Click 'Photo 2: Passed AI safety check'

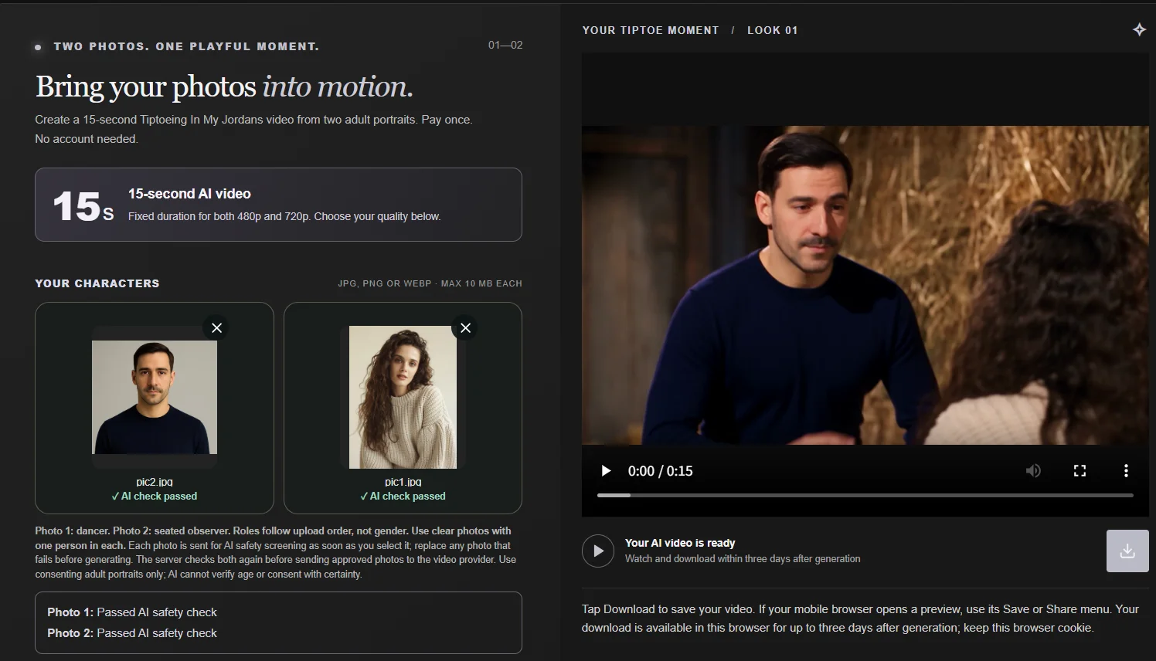tap(132, 633)
